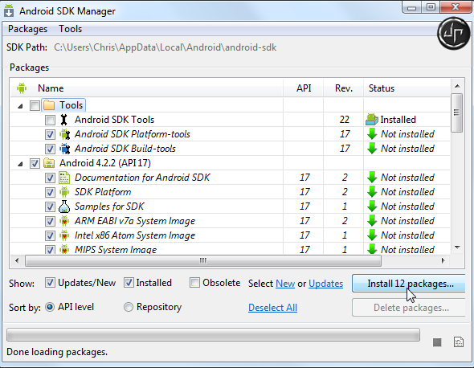Select New packages link
This screenshot has width=474, height=368.
285,284
